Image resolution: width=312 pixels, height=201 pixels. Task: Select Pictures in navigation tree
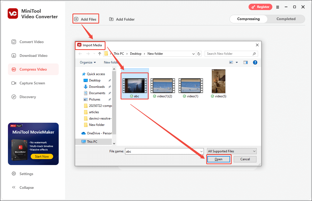[x=94, y=99]
